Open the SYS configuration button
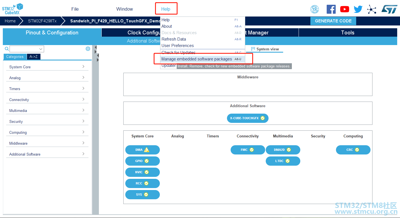Viewport: 400px width, 218px height. 142,194
